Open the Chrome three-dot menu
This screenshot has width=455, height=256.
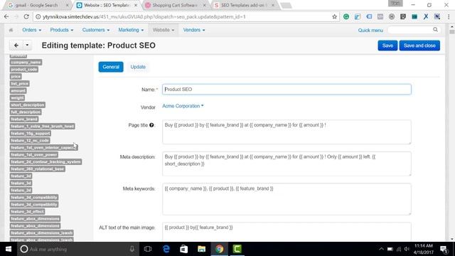click(x=449, y=17)
